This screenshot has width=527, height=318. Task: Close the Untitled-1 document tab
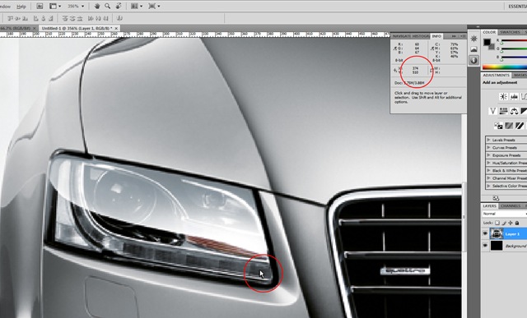click(116, 29)
